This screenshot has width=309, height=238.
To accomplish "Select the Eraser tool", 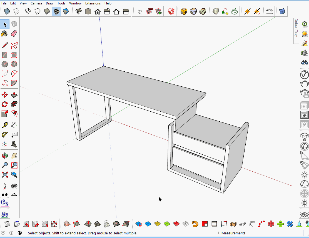I will coord(14,34).
